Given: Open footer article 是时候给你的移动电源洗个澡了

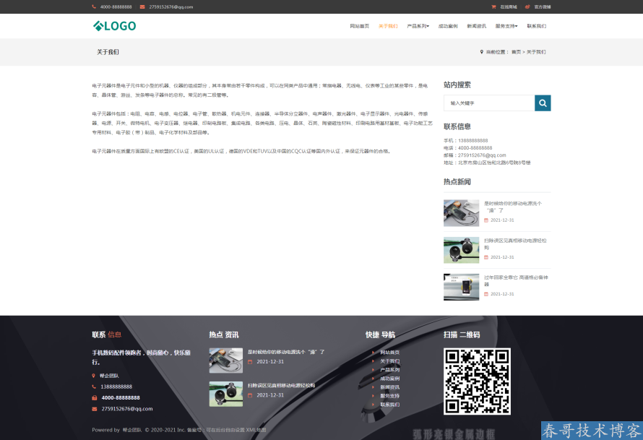Looking at the screenshot, I should (286, 352).
